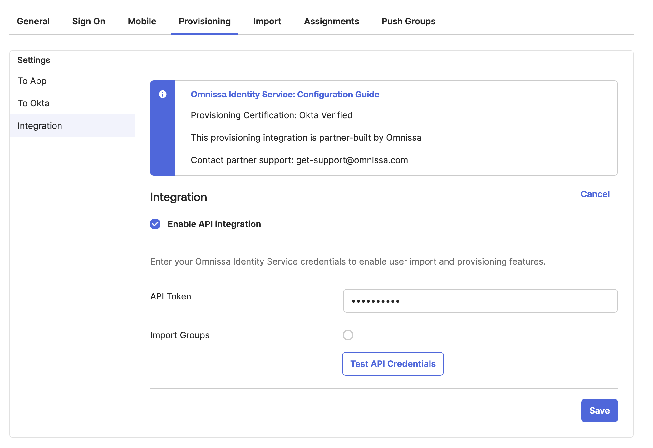This screenshot has height=448, width=653.
Task: Click the Settings sidebar heading
Action: (x=34, y=60)
